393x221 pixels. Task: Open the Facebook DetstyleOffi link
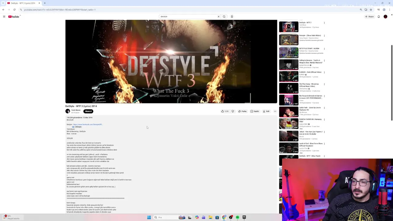pyautogui.click(x=88, y=125)
